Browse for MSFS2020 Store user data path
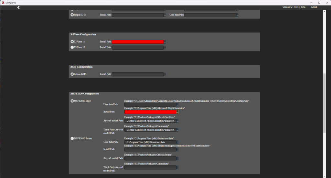Screen dimensions: 331x178 click(x=177, y=105)
